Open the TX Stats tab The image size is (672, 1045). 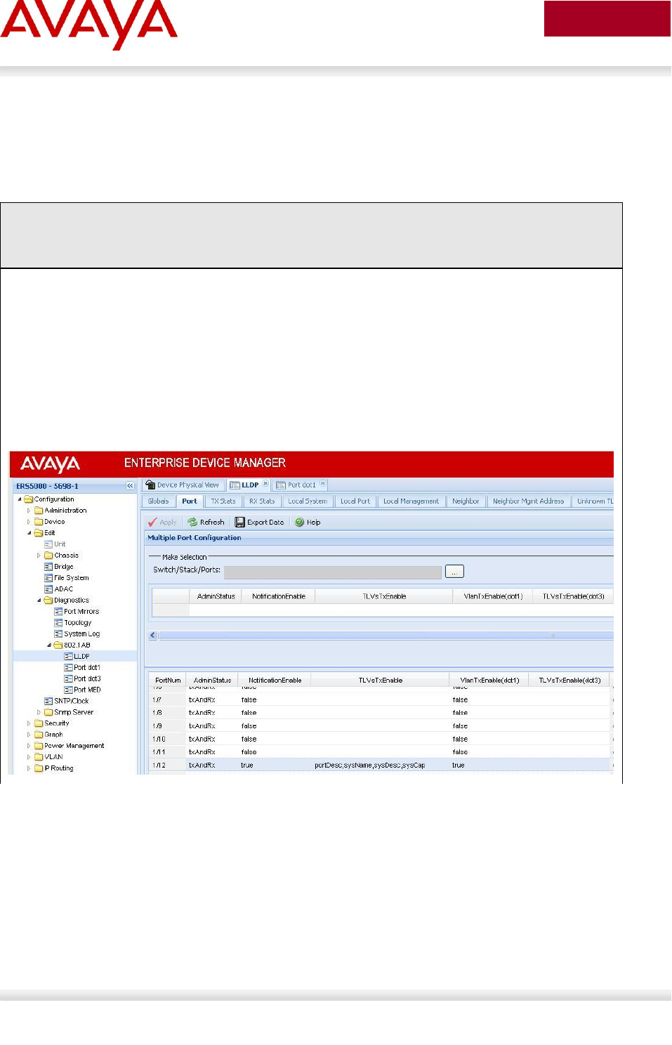[x=223, y=501]
